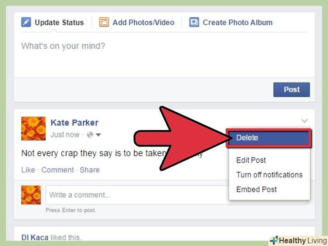Click the Healthy Living logo
The image size is (328, 246).
(x=299, y=241)
